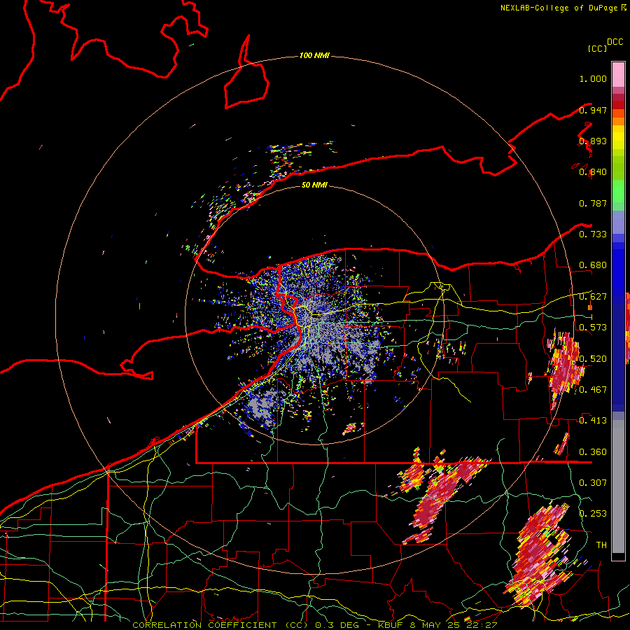Click the DCC legend title

[615, 42]
